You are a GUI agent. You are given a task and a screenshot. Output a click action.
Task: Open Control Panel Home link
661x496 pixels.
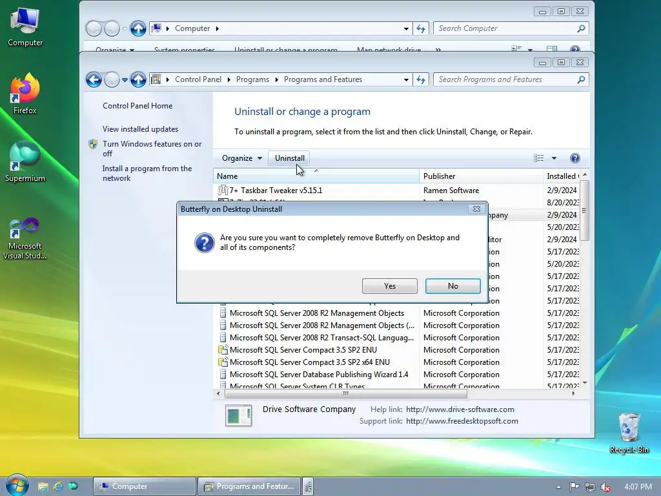point(137,106)
